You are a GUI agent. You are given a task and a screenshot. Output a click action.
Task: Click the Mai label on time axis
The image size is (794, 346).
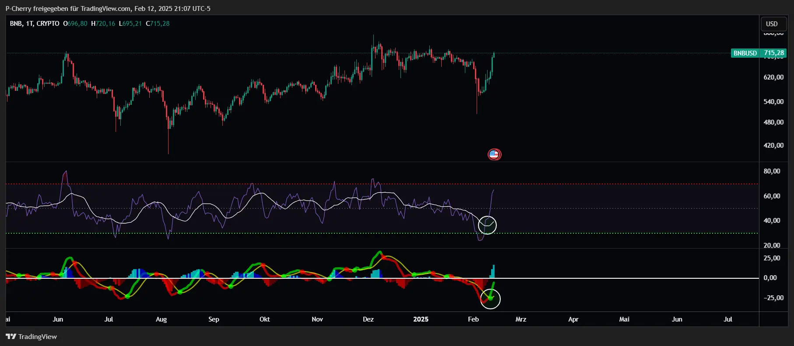tap(624, 319)
